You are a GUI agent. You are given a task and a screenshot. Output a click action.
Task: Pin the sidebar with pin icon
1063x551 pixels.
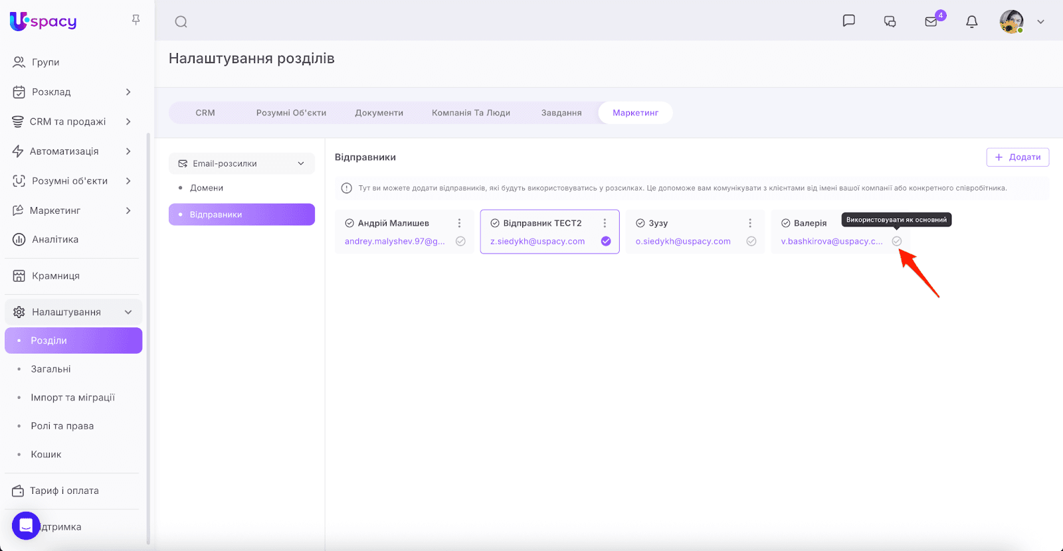click(136, 20)
